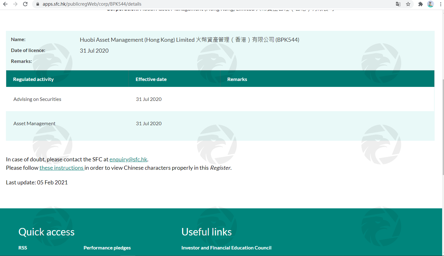Image resolution: width=444 pixels, height=256 pixels.
Task: Click the Date of licence value
Action: [94, 50]
